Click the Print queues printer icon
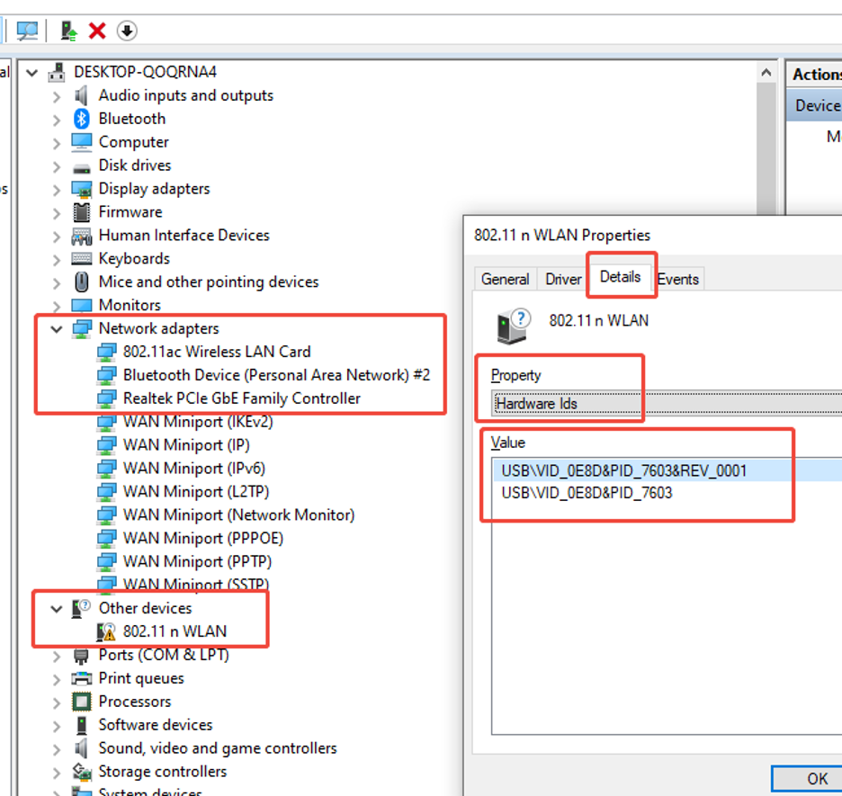842x796 pixels. coord(82,678)
